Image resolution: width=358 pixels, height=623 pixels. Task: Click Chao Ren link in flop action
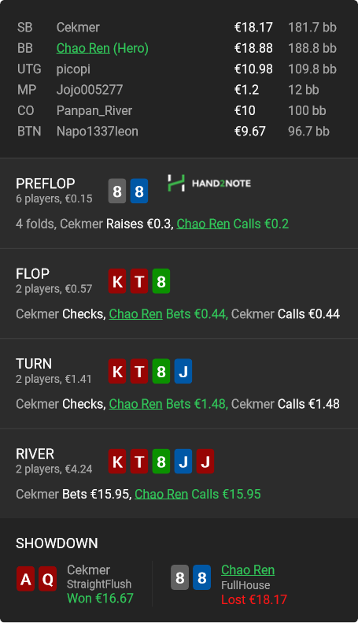[136, 314]
